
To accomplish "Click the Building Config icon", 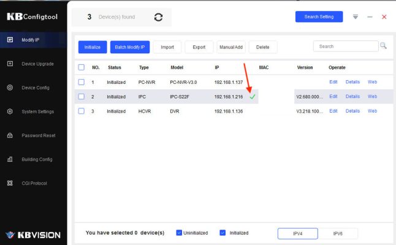I will click(x=10, y=159).
